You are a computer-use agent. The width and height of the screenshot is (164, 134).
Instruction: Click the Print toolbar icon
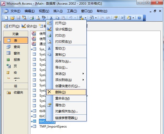32,18
